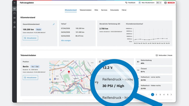Go to telemetry page 3

pyautogui.click(x=160, y=95)
